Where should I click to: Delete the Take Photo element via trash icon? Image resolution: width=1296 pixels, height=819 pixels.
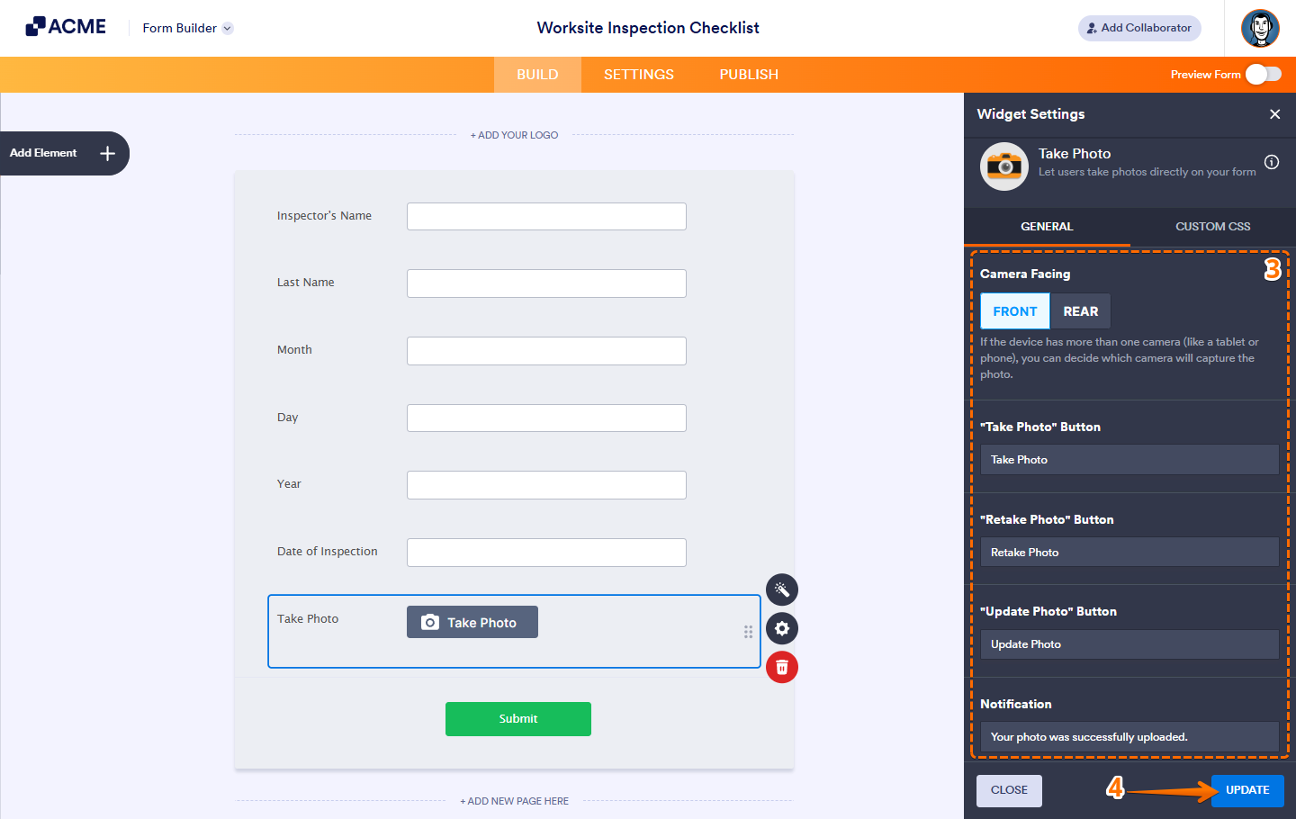point(781,667)
